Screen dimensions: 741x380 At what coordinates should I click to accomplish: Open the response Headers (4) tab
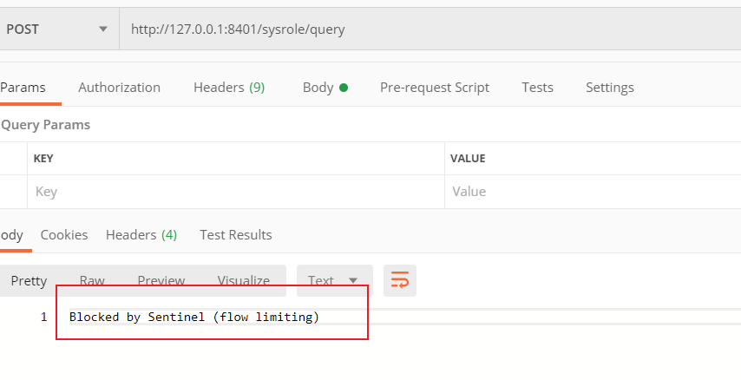tap(141, 234)
